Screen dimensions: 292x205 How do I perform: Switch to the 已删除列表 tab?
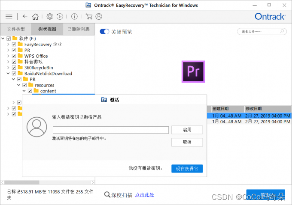(x=79, y=29)
